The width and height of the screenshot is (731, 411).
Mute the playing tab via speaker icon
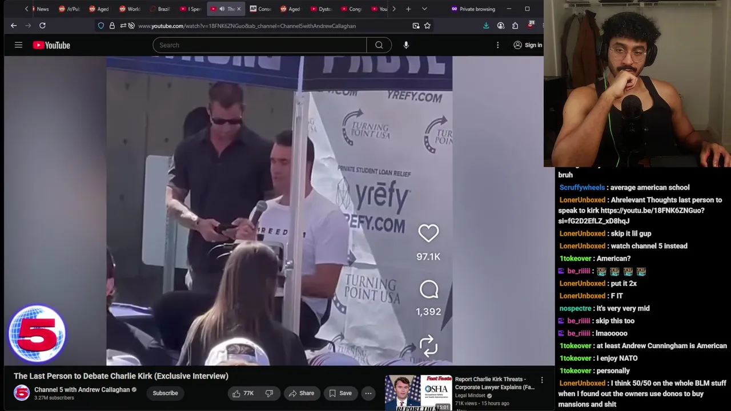222,9
